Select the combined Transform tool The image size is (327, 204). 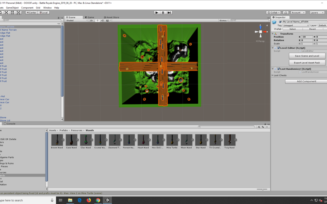point(18,13)
